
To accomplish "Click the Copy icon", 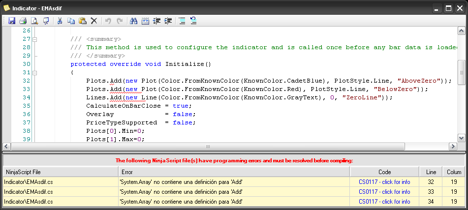I will pyautogui.click(x=71, y=21).
